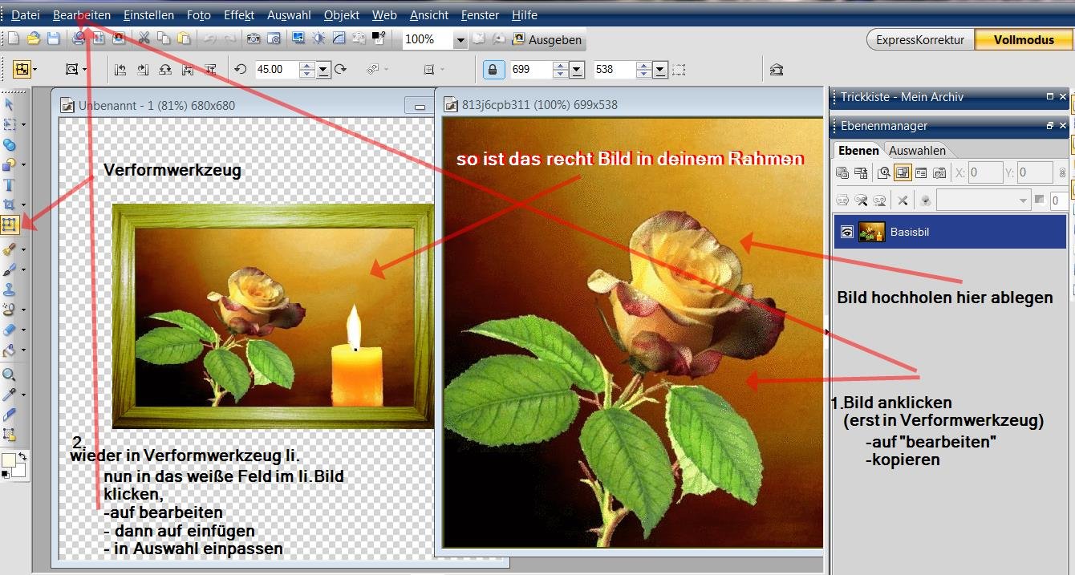1075x575 pixels.
Task: Open the Bearbeiten menu
Action: (82, 15)
